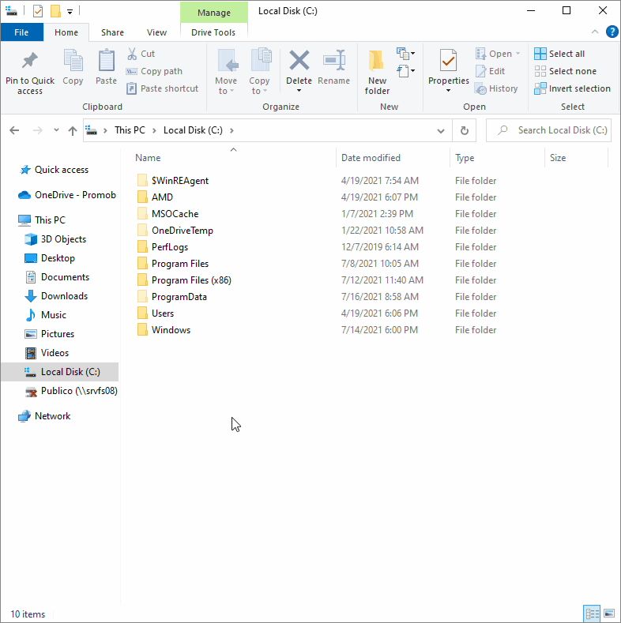The image size is (621, 623).
Task: Sort by the Size column header
Action: point(577,158)
